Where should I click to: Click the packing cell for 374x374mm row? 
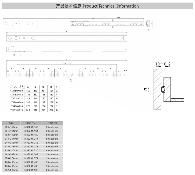pyautogui.click(x=52, y=158)
